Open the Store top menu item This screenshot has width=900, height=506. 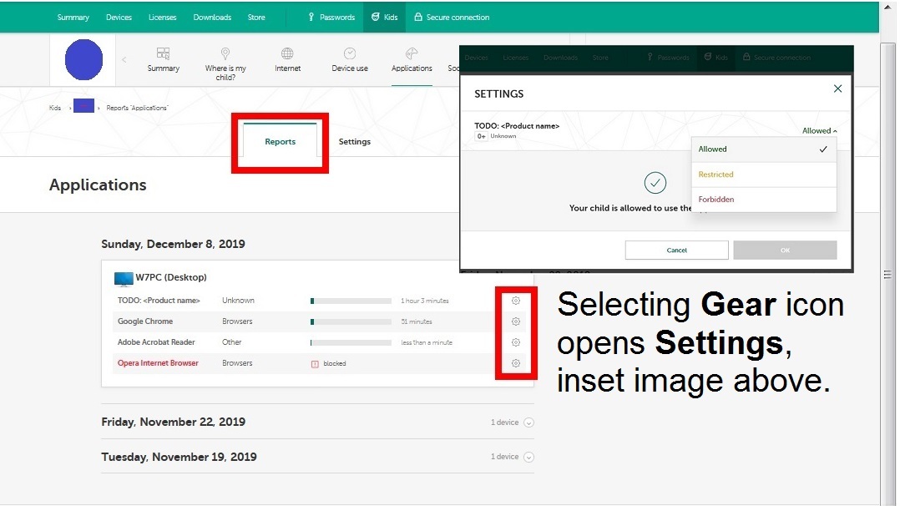pos(256,18)
